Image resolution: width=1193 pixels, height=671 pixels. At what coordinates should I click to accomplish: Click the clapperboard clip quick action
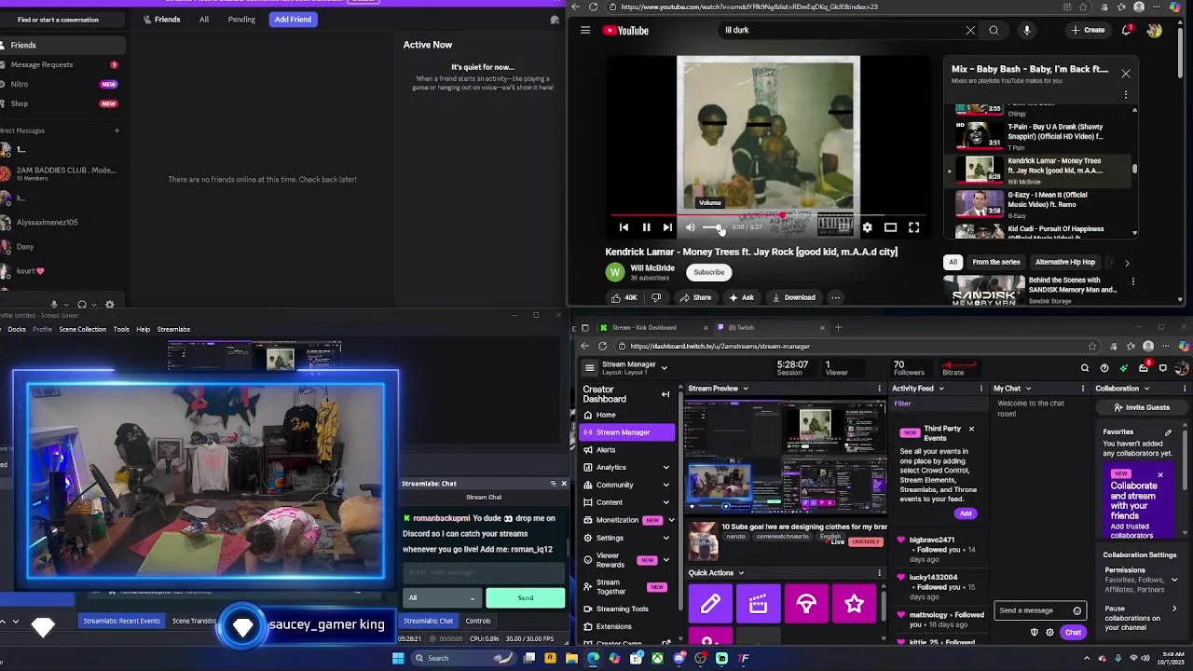pos(759,605)
